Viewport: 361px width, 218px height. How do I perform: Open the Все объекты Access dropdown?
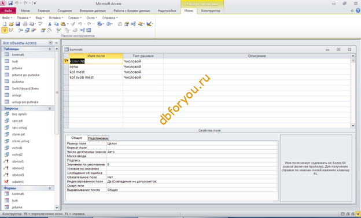50,43
